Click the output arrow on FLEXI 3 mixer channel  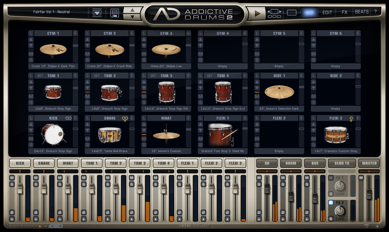coord(227,219)
